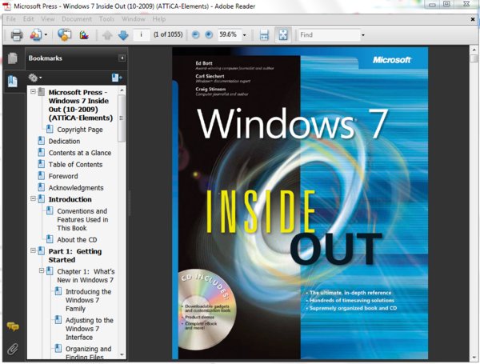The image size is (480, 364).
Task: Click the 59.6% zoom value field
Action: click(x=230, y=35)
